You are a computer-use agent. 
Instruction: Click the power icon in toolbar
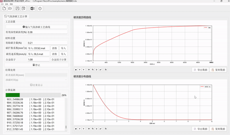click(x=40, y=9)
